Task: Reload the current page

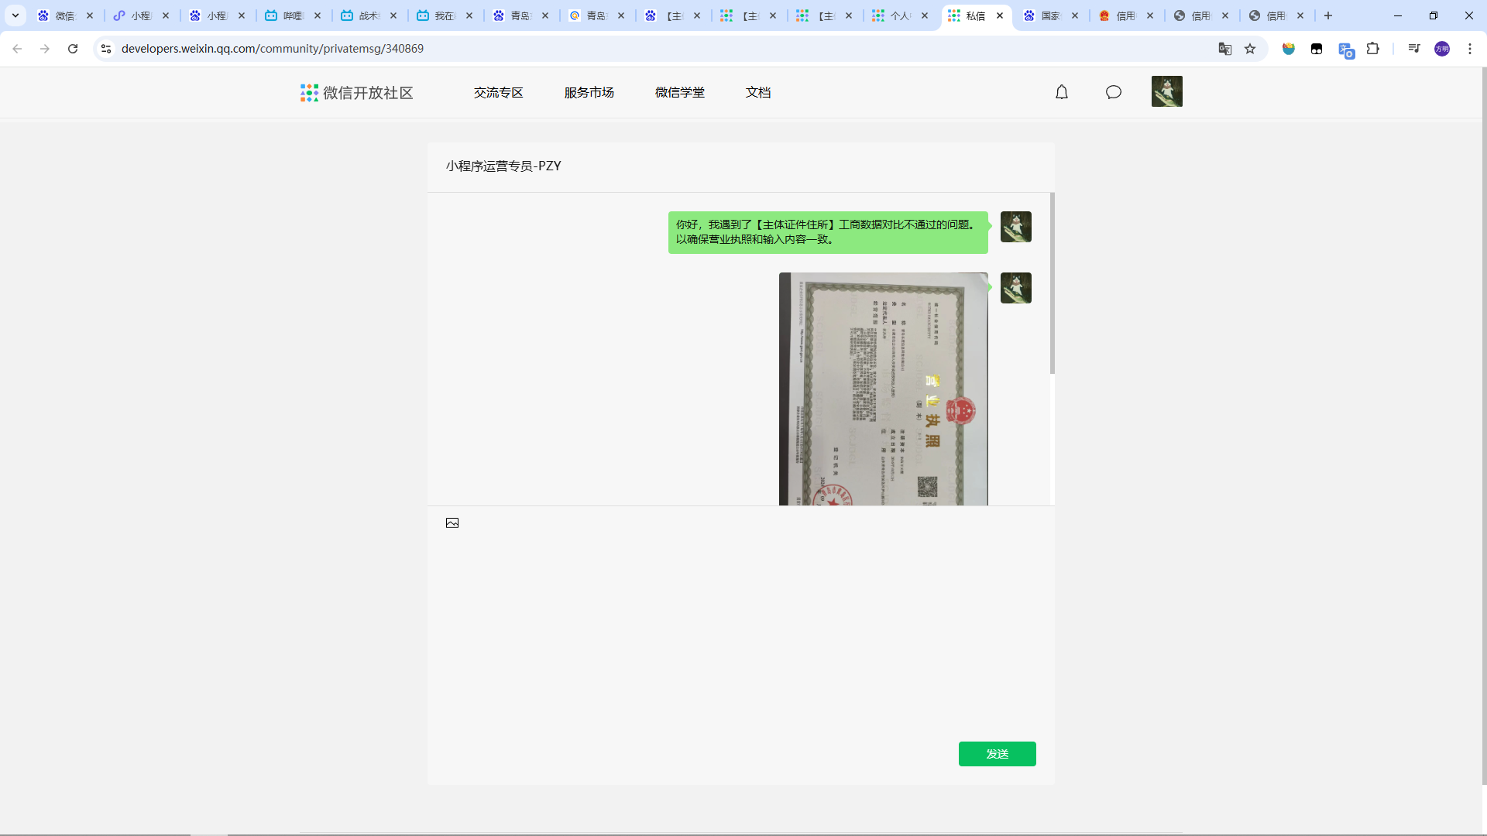Action: pyautogui.click(x=73, y=49)
